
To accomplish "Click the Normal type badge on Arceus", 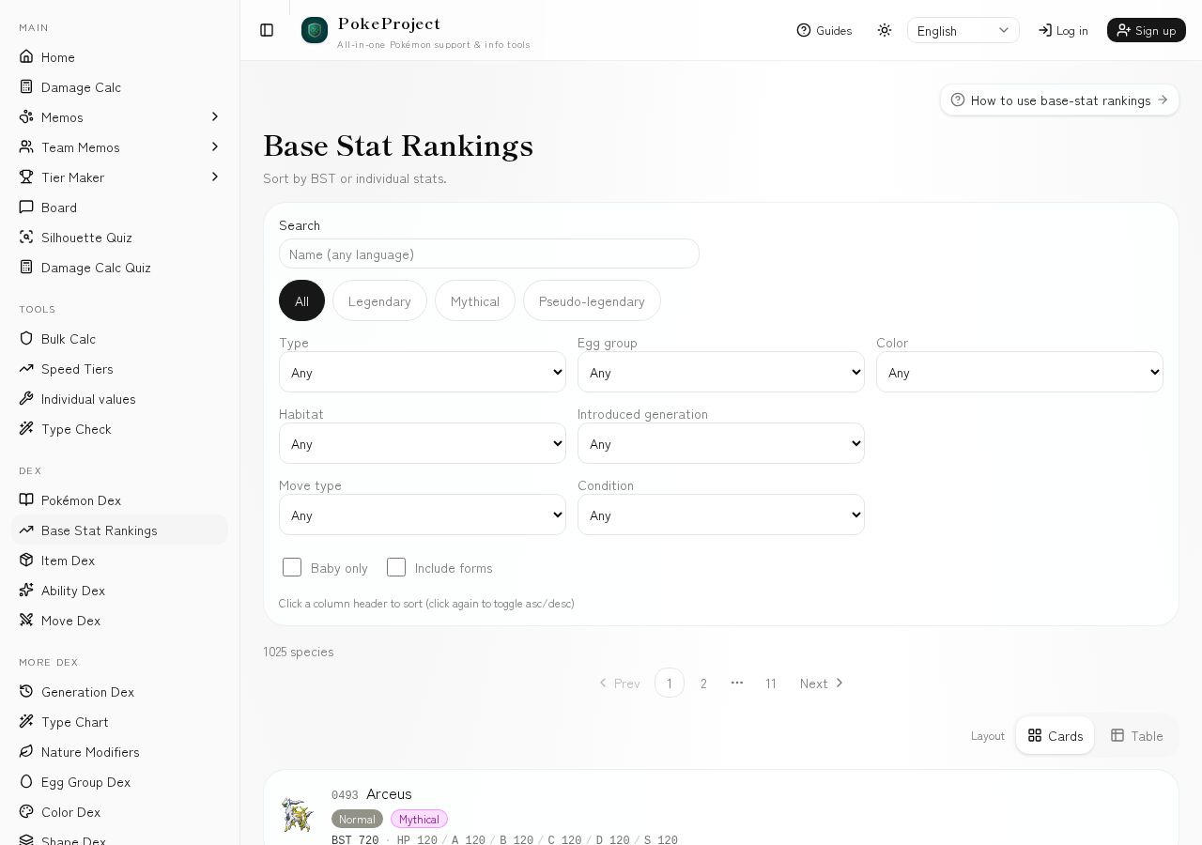I will tap(357, 819).
